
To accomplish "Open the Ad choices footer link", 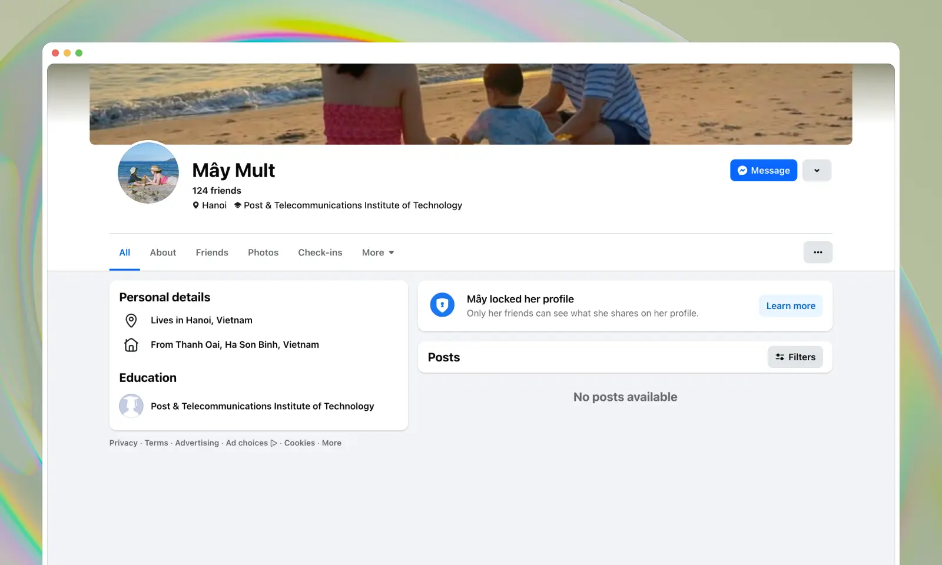I will pyautogui.click(x=251, y=443).
